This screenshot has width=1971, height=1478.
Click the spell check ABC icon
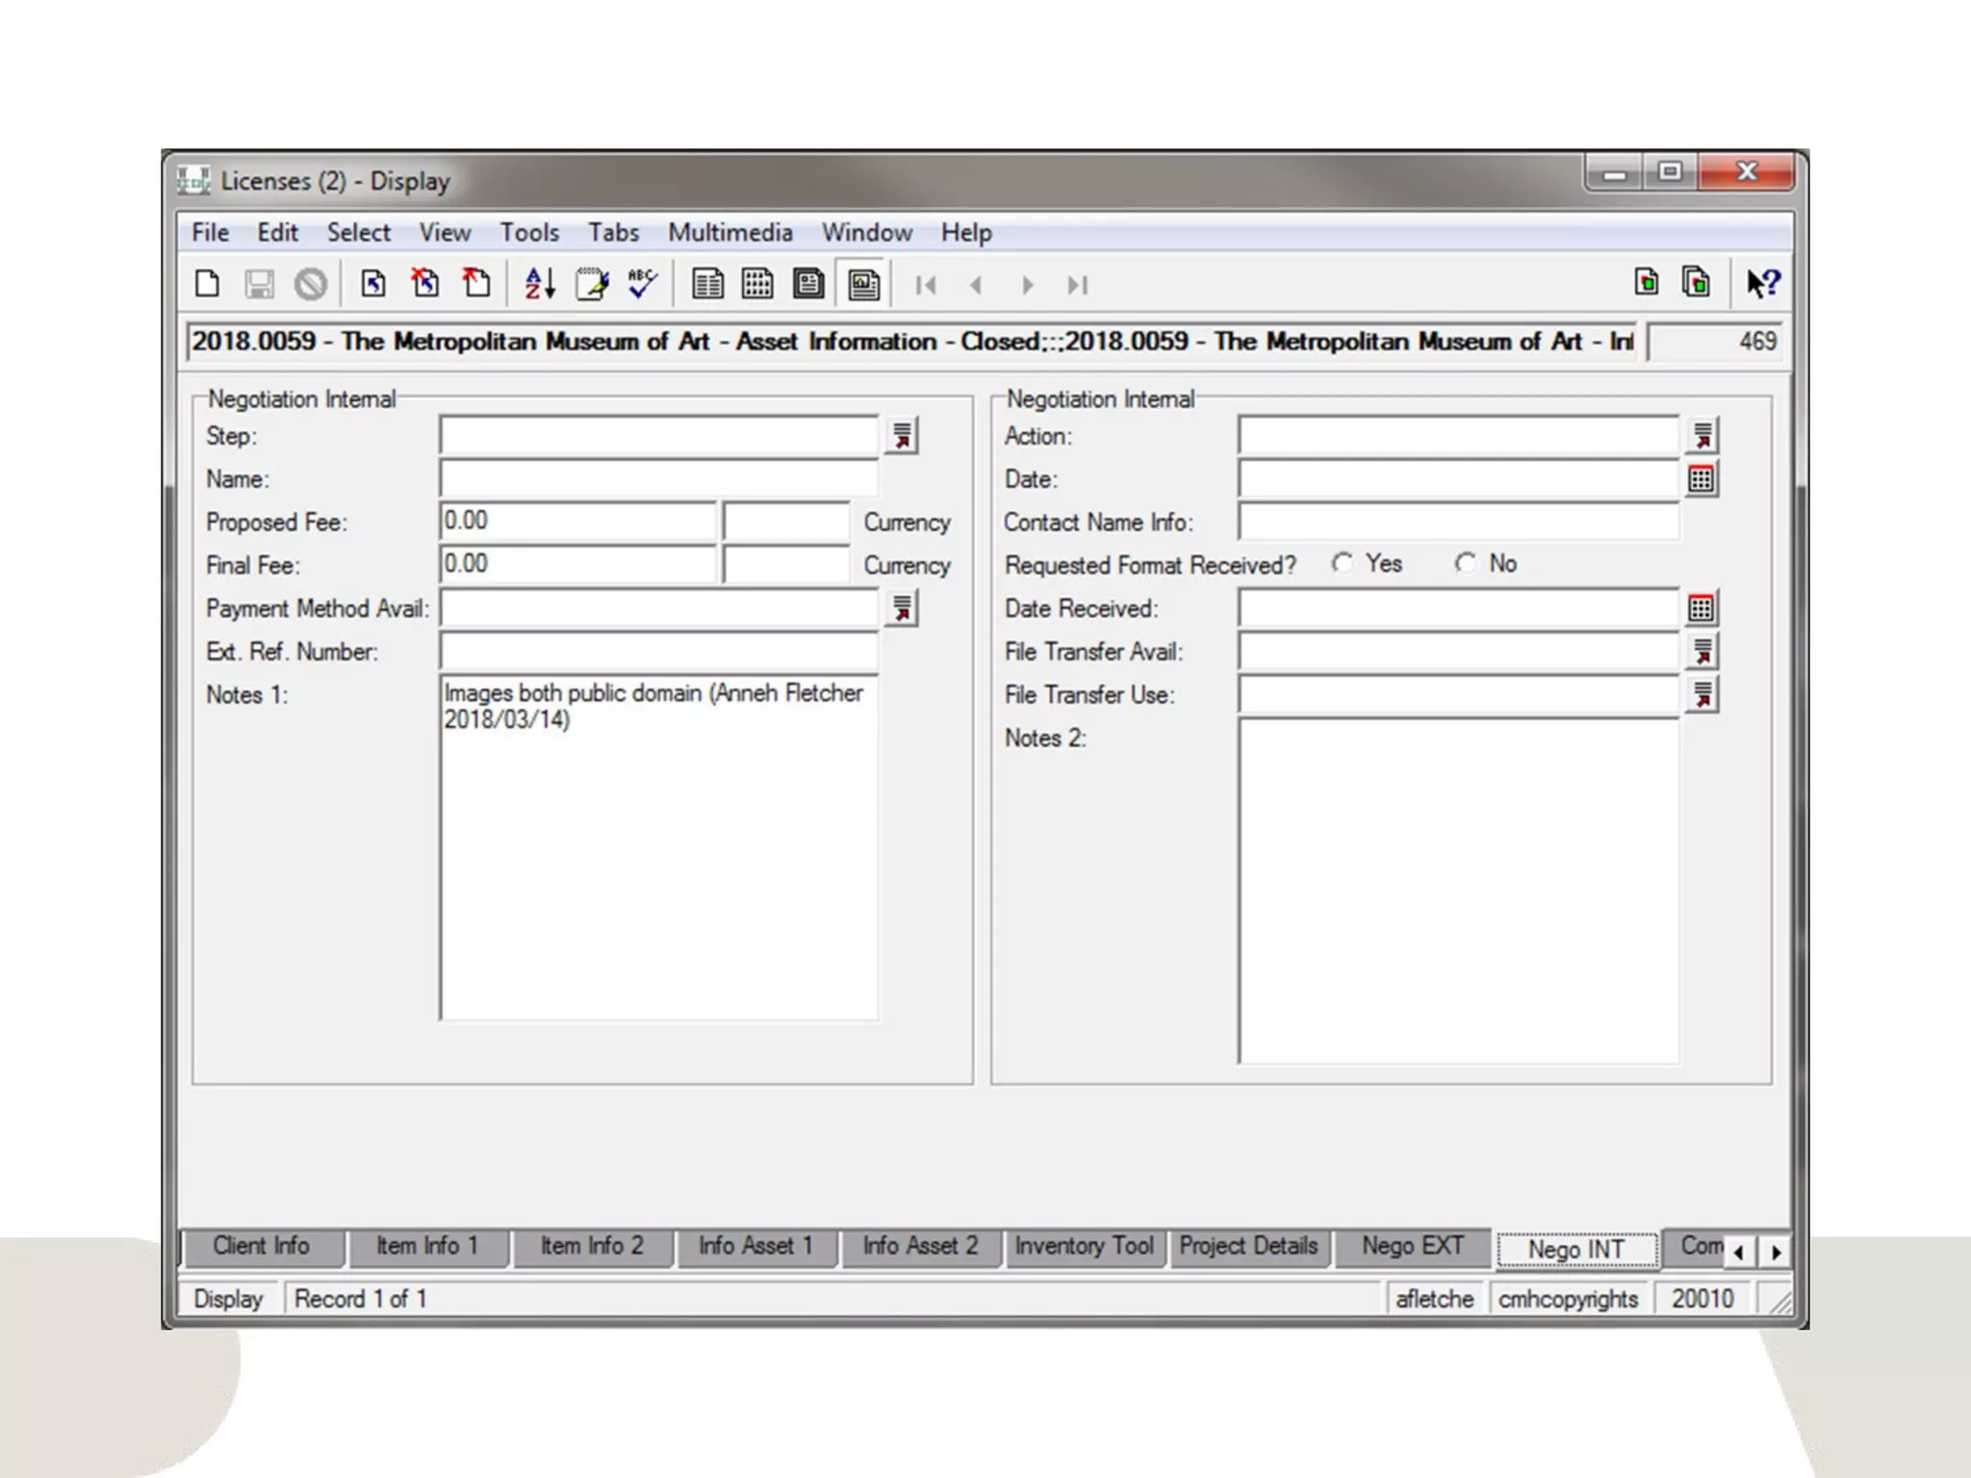(x=642, y=284)
